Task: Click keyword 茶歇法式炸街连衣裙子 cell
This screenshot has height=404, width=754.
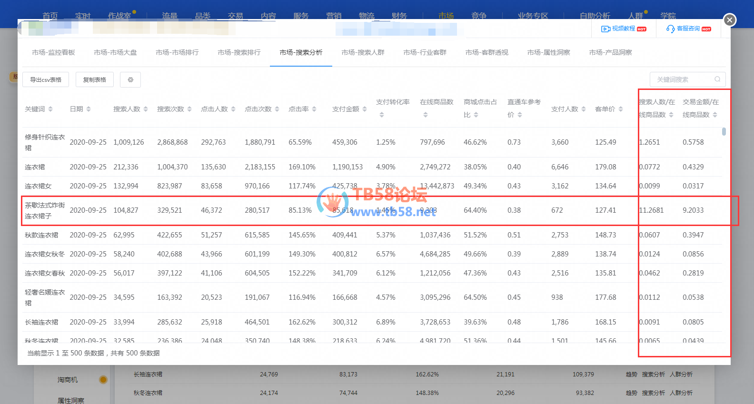Action: point(45,210)
